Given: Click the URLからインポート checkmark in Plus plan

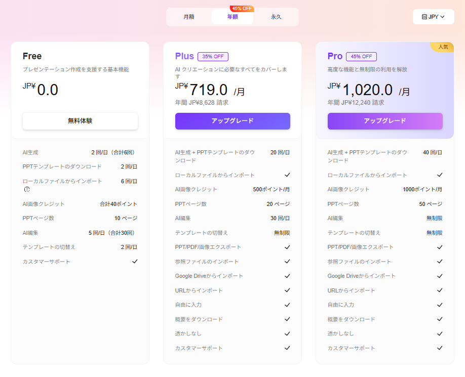Looking at the screenshot, I should [287, 290].
